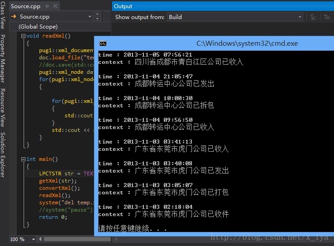This screenshot has width=334, height=246.
Task: Pin the Source.cpp tab
Action: (x=47, y=6)
